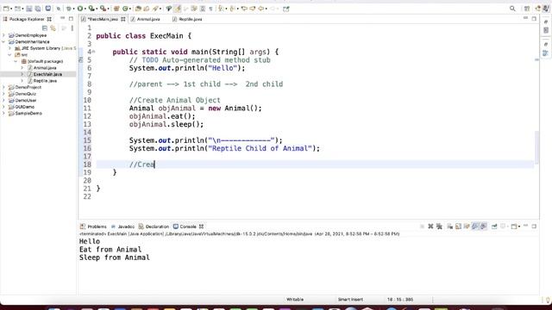Launch the Coverage run icon
Viewport: 552px width, 310px height.
(91, 9)
